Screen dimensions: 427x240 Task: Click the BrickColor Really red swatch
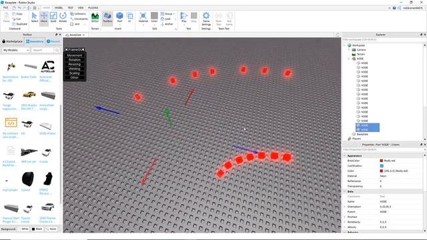381,161
